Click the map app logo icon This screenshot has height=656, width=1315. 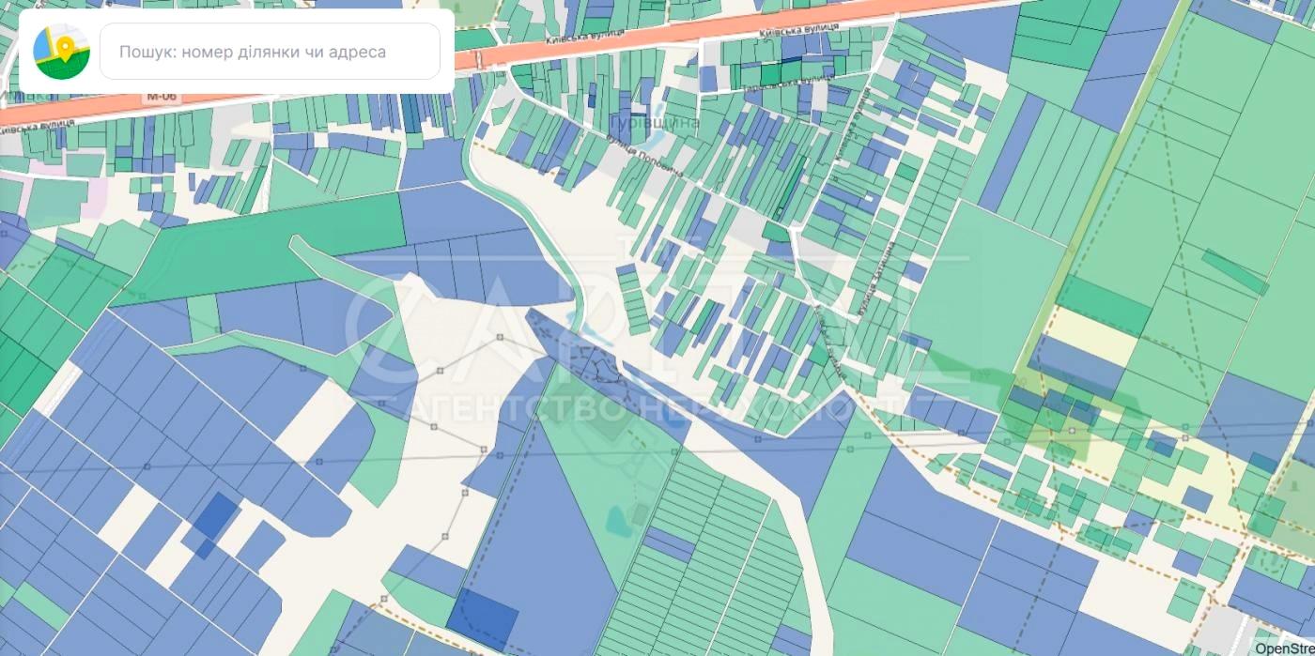pyautogui.click(x=61, y=52)
